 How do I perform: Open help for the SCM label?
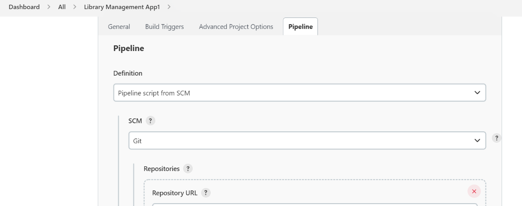pos(151,121)
